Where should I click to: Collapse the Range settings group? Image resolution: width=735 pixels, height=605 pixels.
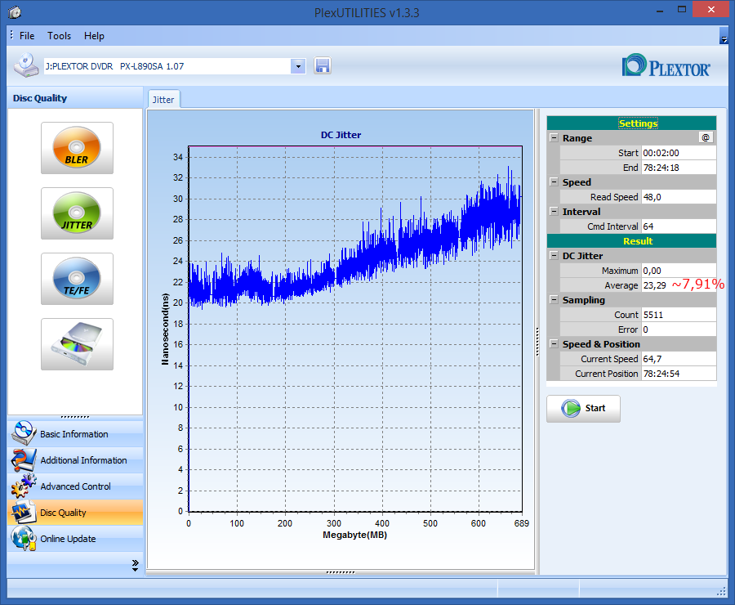click(x=554, y=138)
